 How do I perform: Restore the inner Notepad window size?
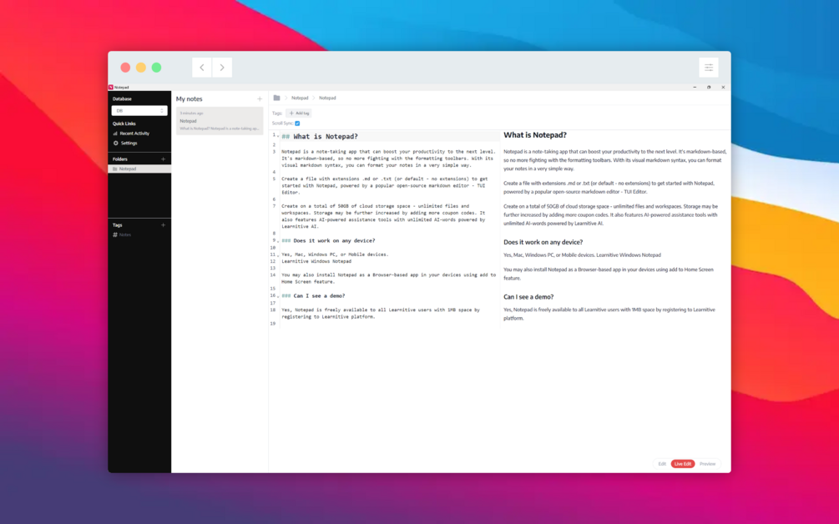click(709, 87)
